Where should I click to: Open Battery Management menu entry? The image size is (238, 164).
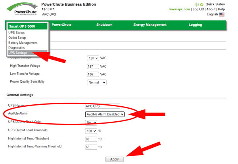pyautogui.click(x=23, y=43)
